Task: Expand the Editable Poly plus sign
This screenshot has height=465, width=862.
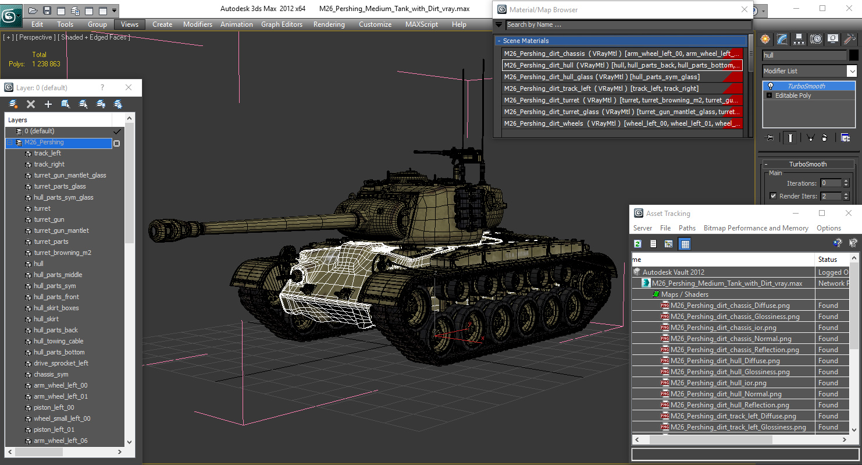Action: (770, 95)
